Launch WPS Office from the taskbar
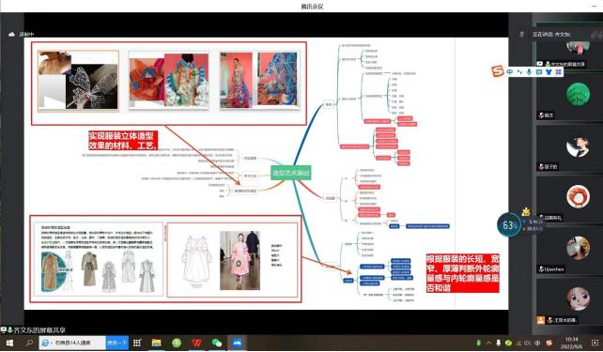 (196, 343)
